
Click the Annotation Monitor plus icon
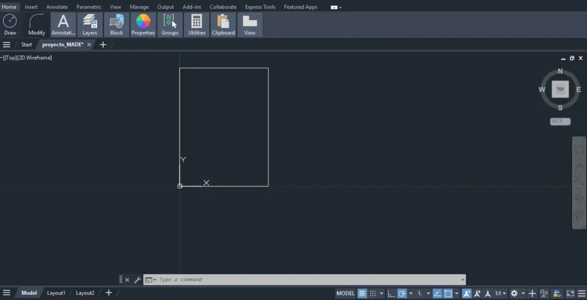coord(533,293)
